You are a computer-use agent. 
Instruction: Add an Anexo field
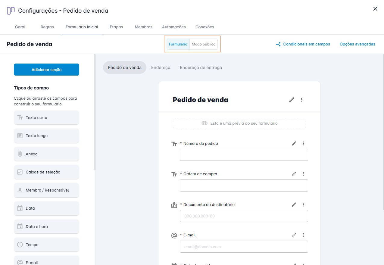pyautogui.click(x=46, y=154)
